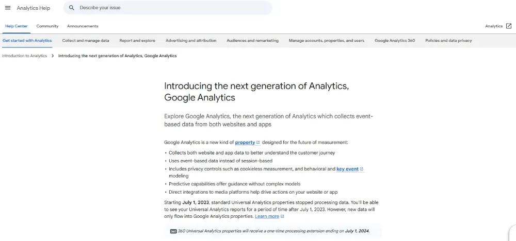The height and width of the screenshot is (241, 516).
Task: Click the 360 badge icon
Action: pyautogui.click(x=173, y=231)
